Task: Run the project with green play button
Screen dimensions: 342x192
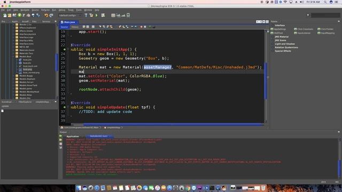Action: coord(97,15)
